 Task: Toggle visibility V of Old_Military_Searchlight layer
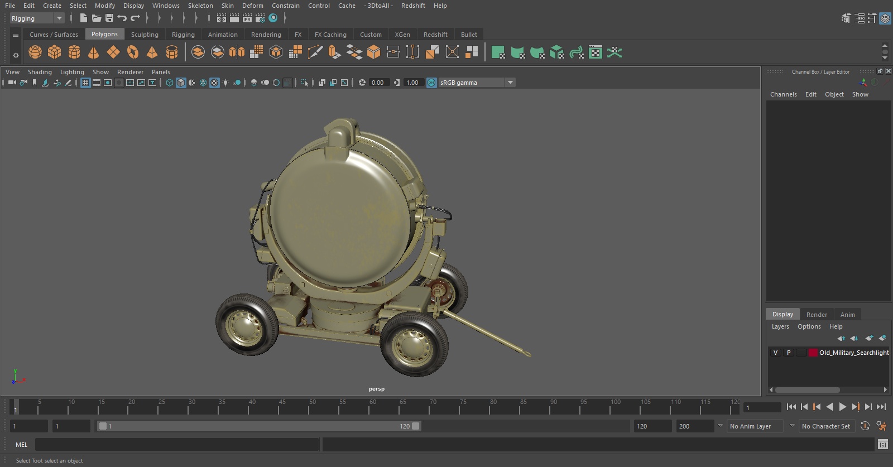coord(775,353)
